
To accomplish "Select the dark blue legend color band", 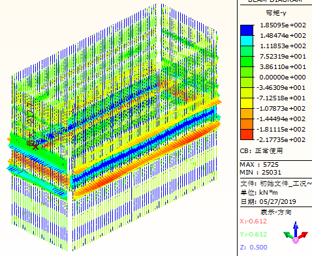I will pos(247,30).
